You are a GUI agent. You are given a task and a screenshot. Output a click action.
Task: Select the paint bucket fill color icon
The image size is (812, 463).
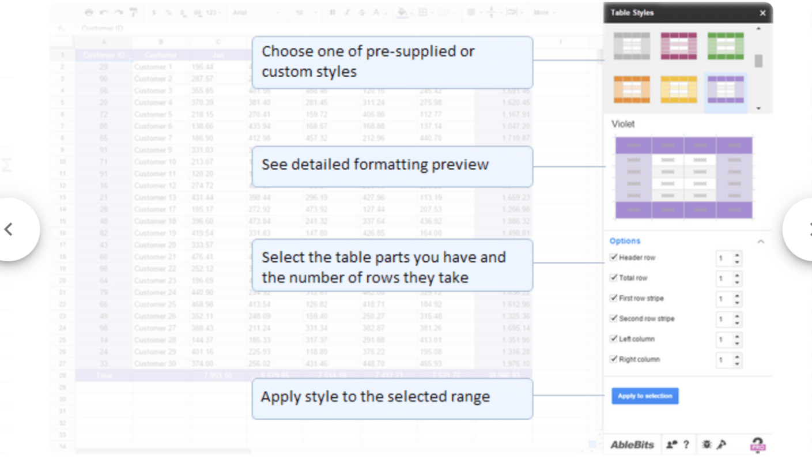(x=402, y=12)
